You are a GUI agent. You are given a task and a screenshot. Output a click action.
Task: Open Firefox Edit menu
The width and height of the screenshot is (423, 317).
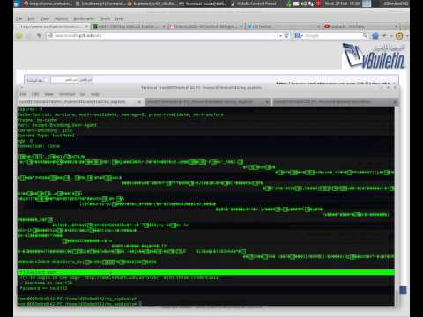tap(31, 18)
